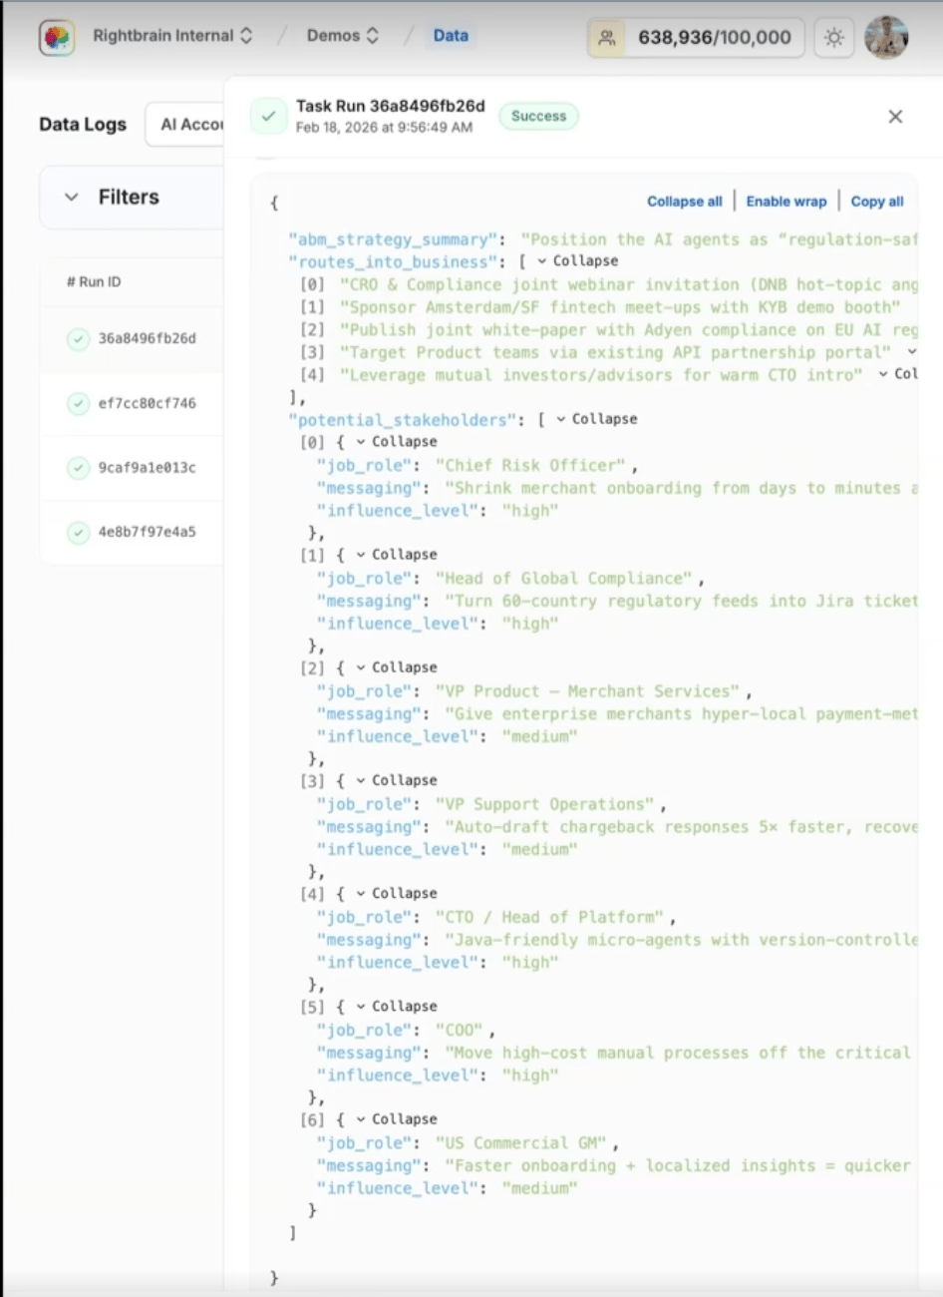
Task: Click the green success check icon beside Task Run
Action: pyautogui.click(x=268, y=116)
